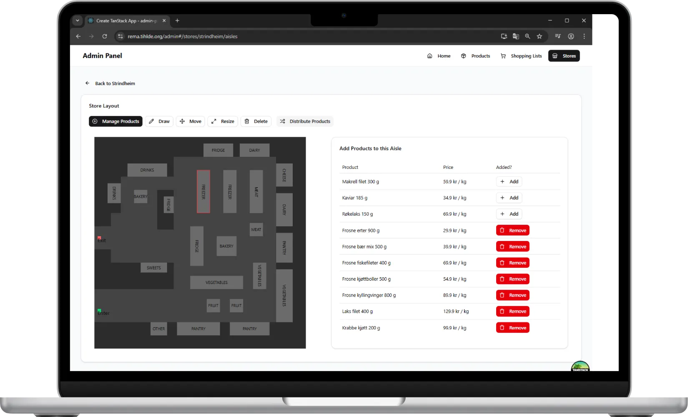688x417 pixels.
Task: Click the address bar URL
Action: click(x=182, y=36)
